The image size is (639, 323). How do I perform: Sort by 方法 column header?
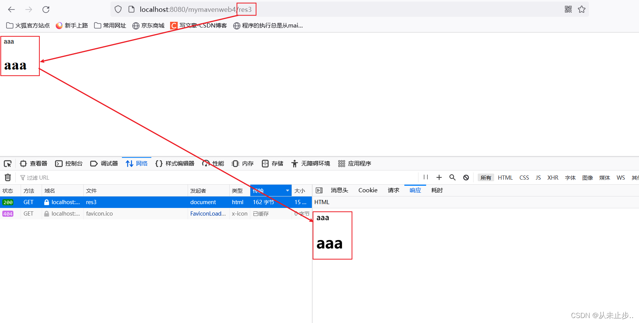(x=31, y=191)
